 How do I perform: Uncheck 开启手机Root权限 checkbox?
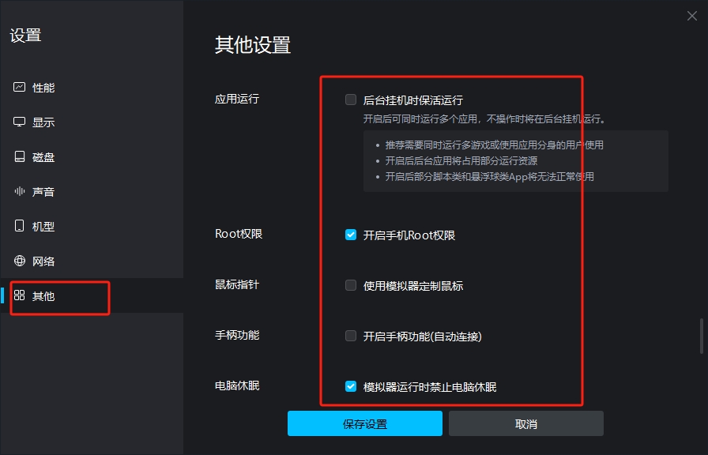(x=351, y=235)
